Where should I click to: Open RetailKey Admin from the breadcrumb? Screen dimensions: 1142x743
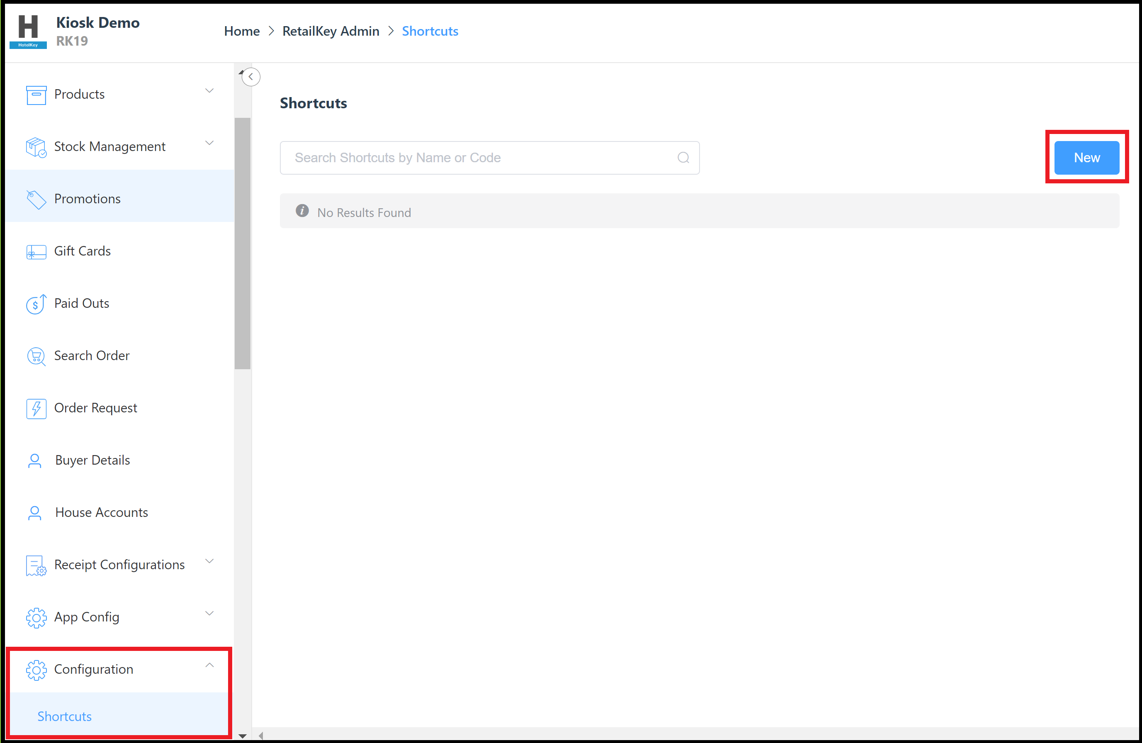[x=330, y=31]
